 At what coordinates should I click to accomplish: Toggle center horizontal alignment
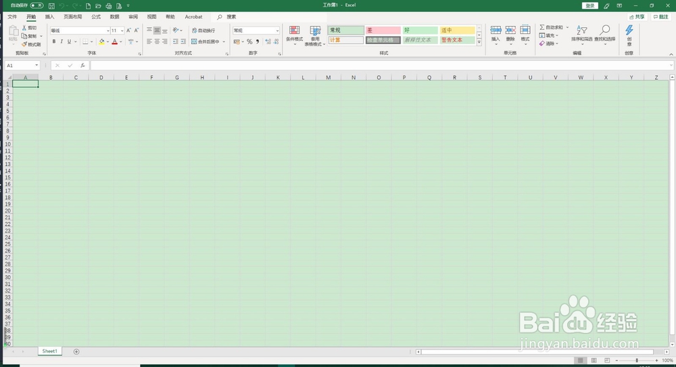tap(157, 42)
